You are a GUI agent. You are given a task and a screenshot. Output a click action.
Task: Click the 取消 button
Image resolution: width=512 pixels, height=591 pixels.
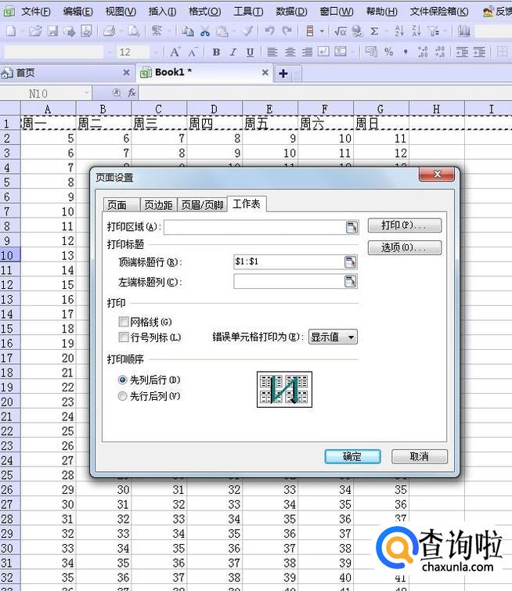[x=420, y=456]
